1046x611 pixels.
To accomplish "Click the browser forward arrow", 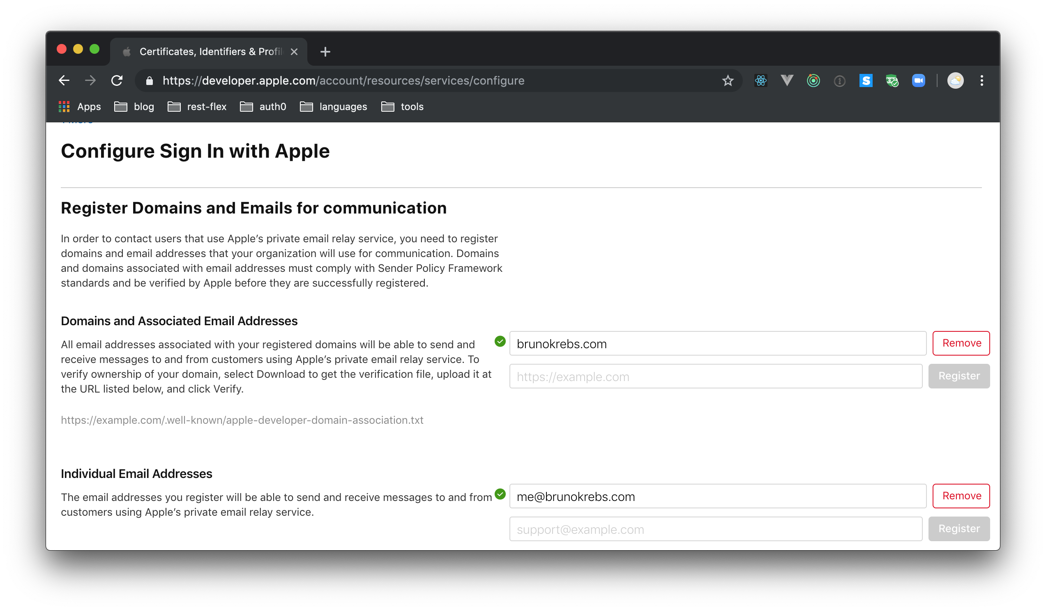I will coord(90,80).
